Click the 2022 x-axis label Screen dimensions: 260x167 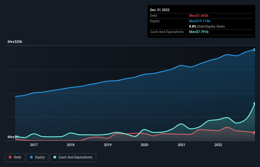(x=218, y=145)
